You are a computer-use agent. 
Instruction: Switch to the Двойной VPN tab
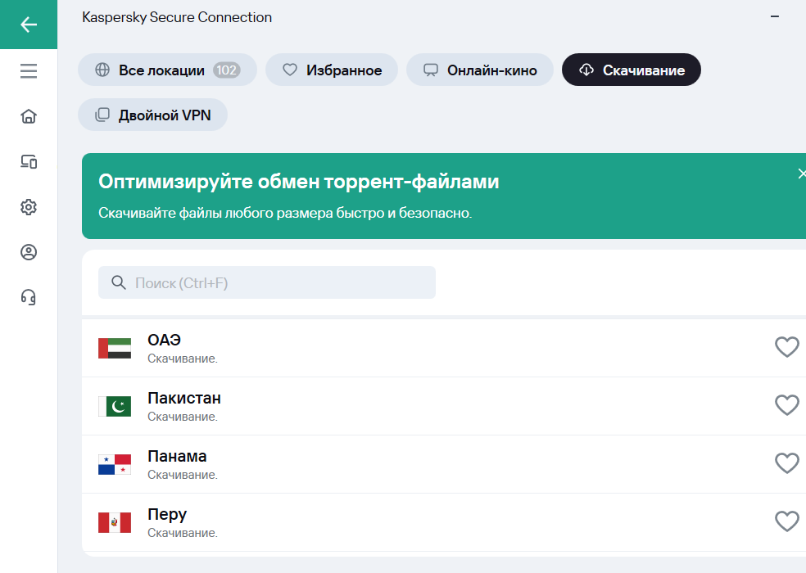pyautogui.click(x=152, y=115)
